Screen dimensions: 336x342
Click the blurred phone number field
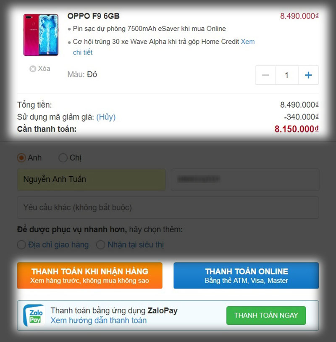245,180
